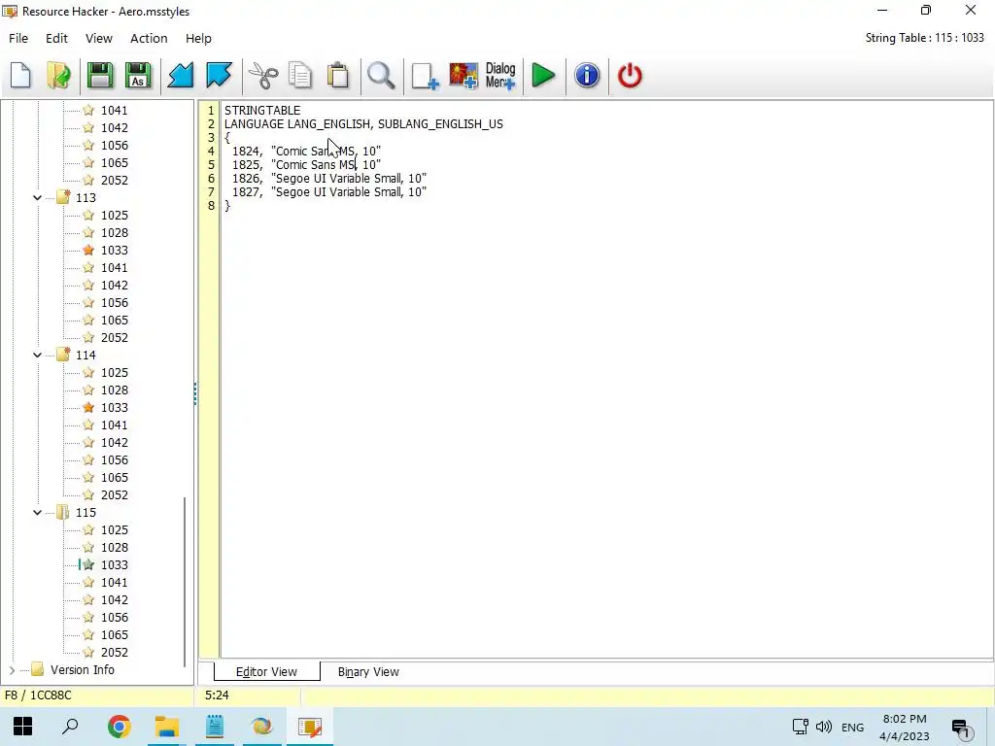Screen dimensions: 995x746
Task: Select the 114 folder in tree
Action: coord(86,356)
